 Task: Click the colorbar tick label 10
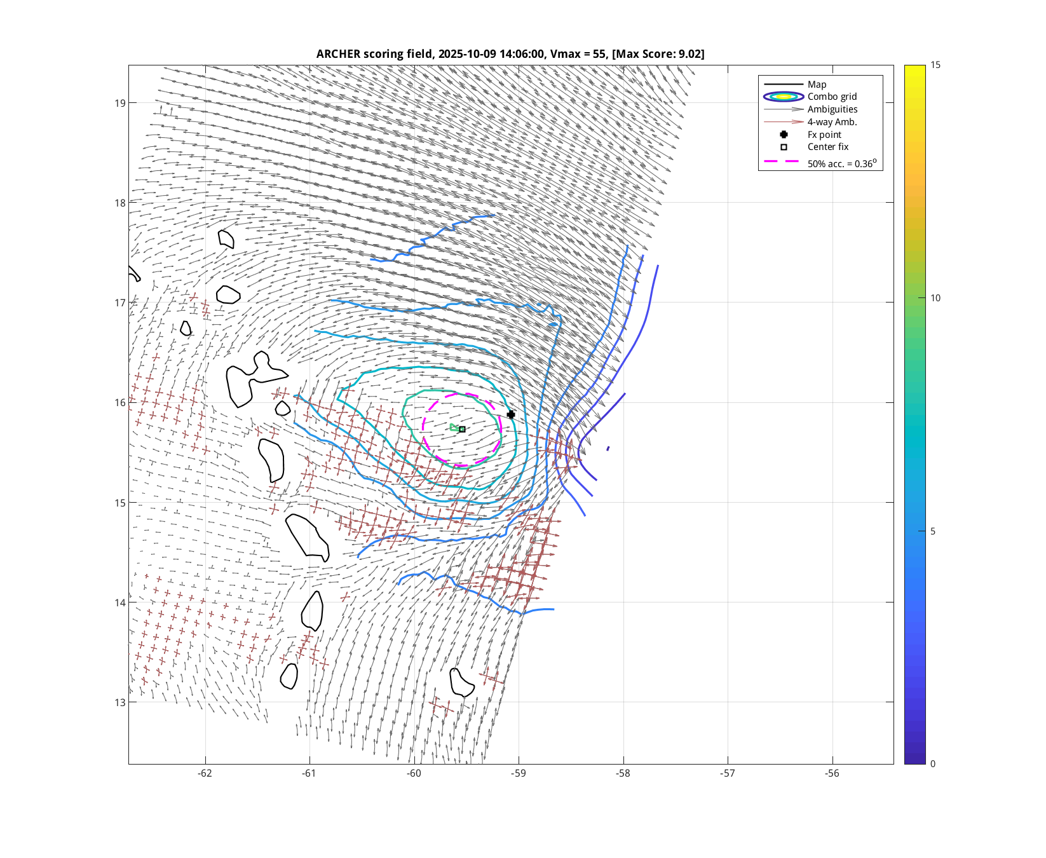pyautogui.click(x=935, y=298)
